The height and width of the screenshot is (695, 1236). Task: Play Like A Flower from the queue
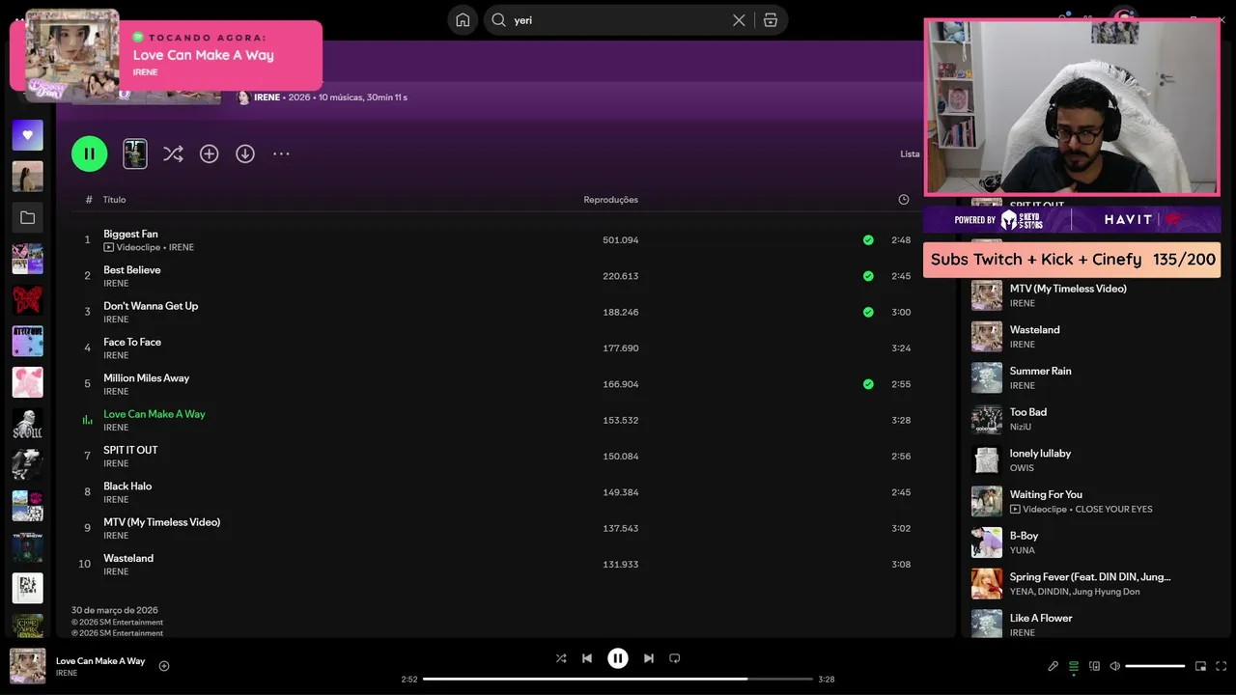pyautogui.click(x=1041, y=618)
